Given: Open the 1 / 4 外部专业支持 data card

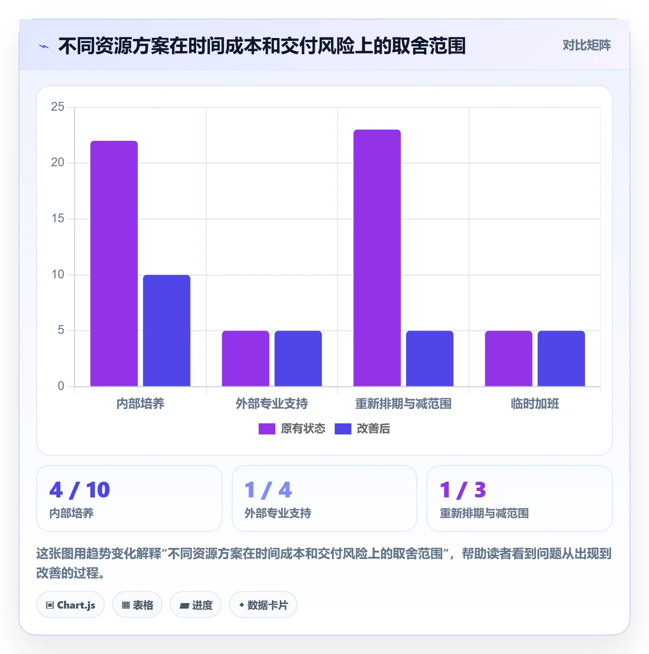Looking at the screenshot, I should click(x=324, y=498).
